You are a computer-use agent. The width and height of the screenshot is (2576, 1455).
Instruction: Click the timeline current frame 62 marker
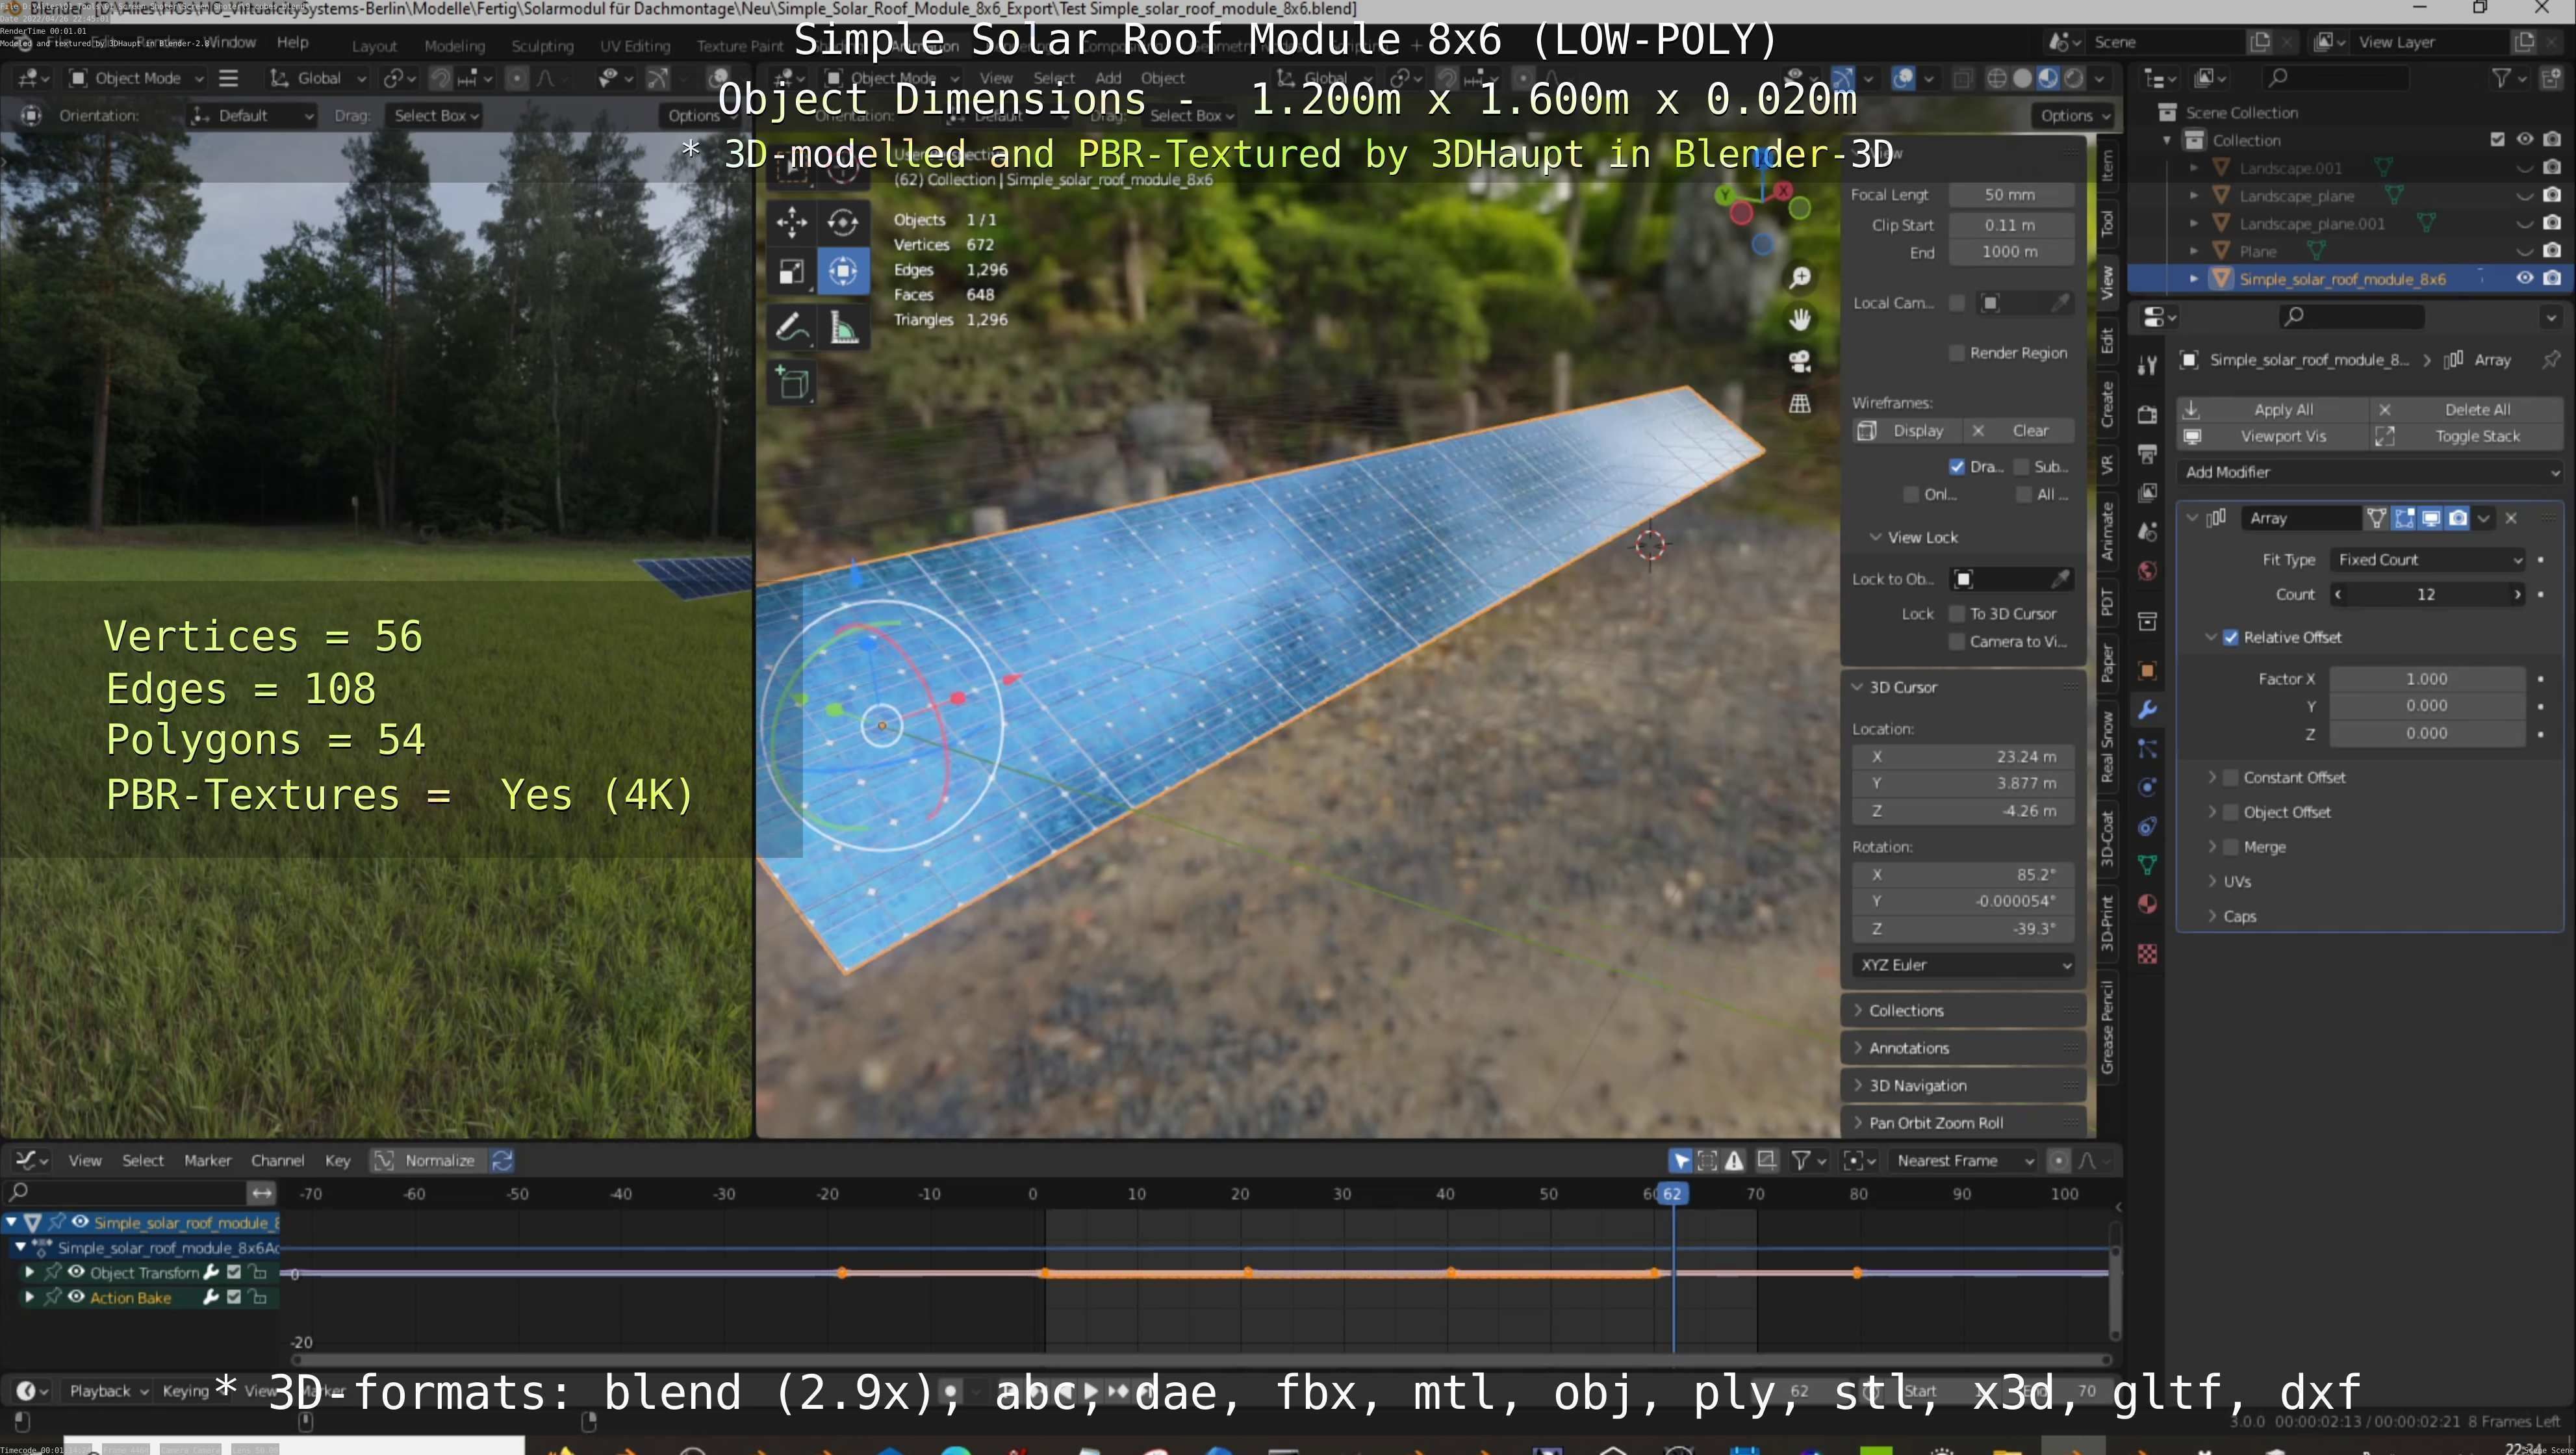click(x=1672, y=1193)
